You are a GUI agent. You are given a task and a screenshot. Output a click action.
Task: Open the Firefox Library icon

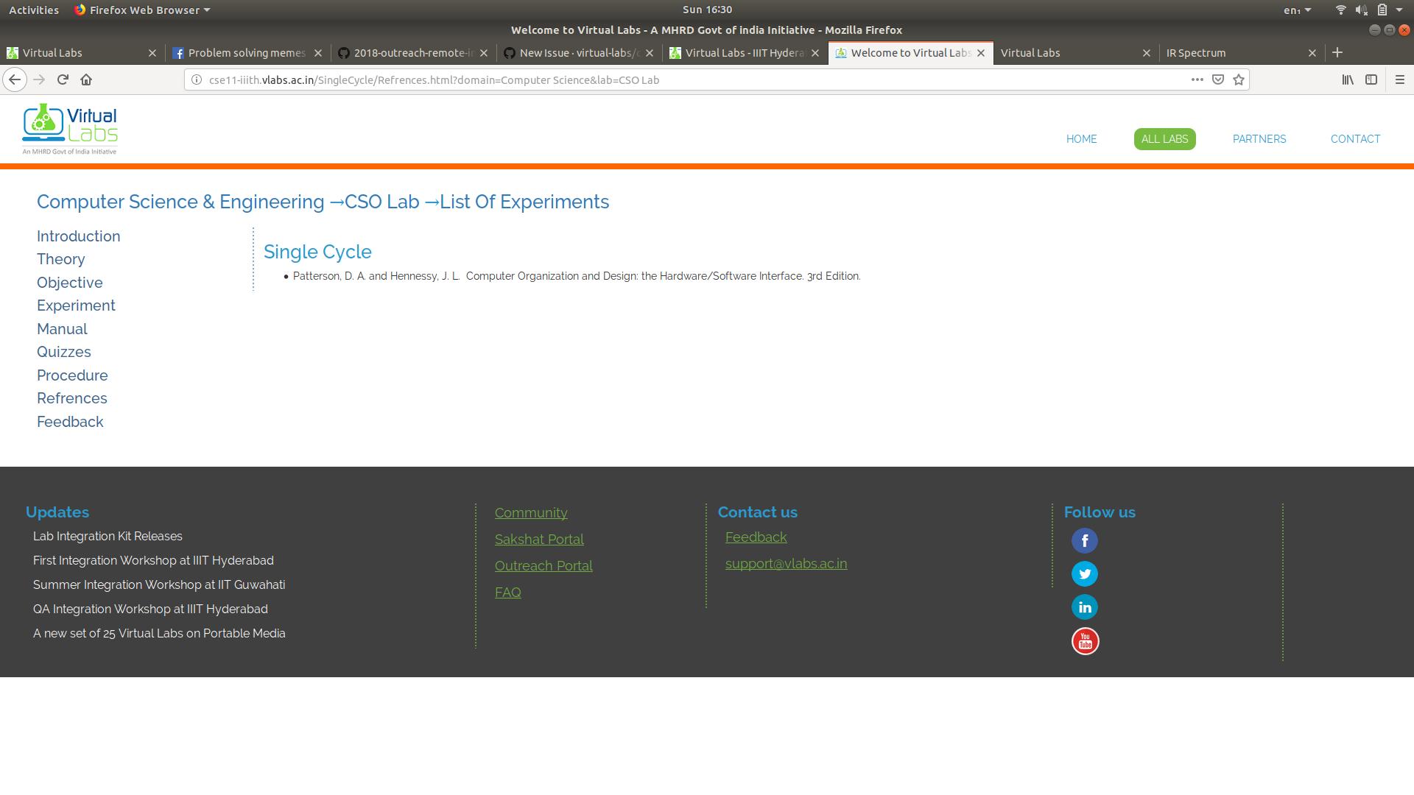[x=1348, y=79]
